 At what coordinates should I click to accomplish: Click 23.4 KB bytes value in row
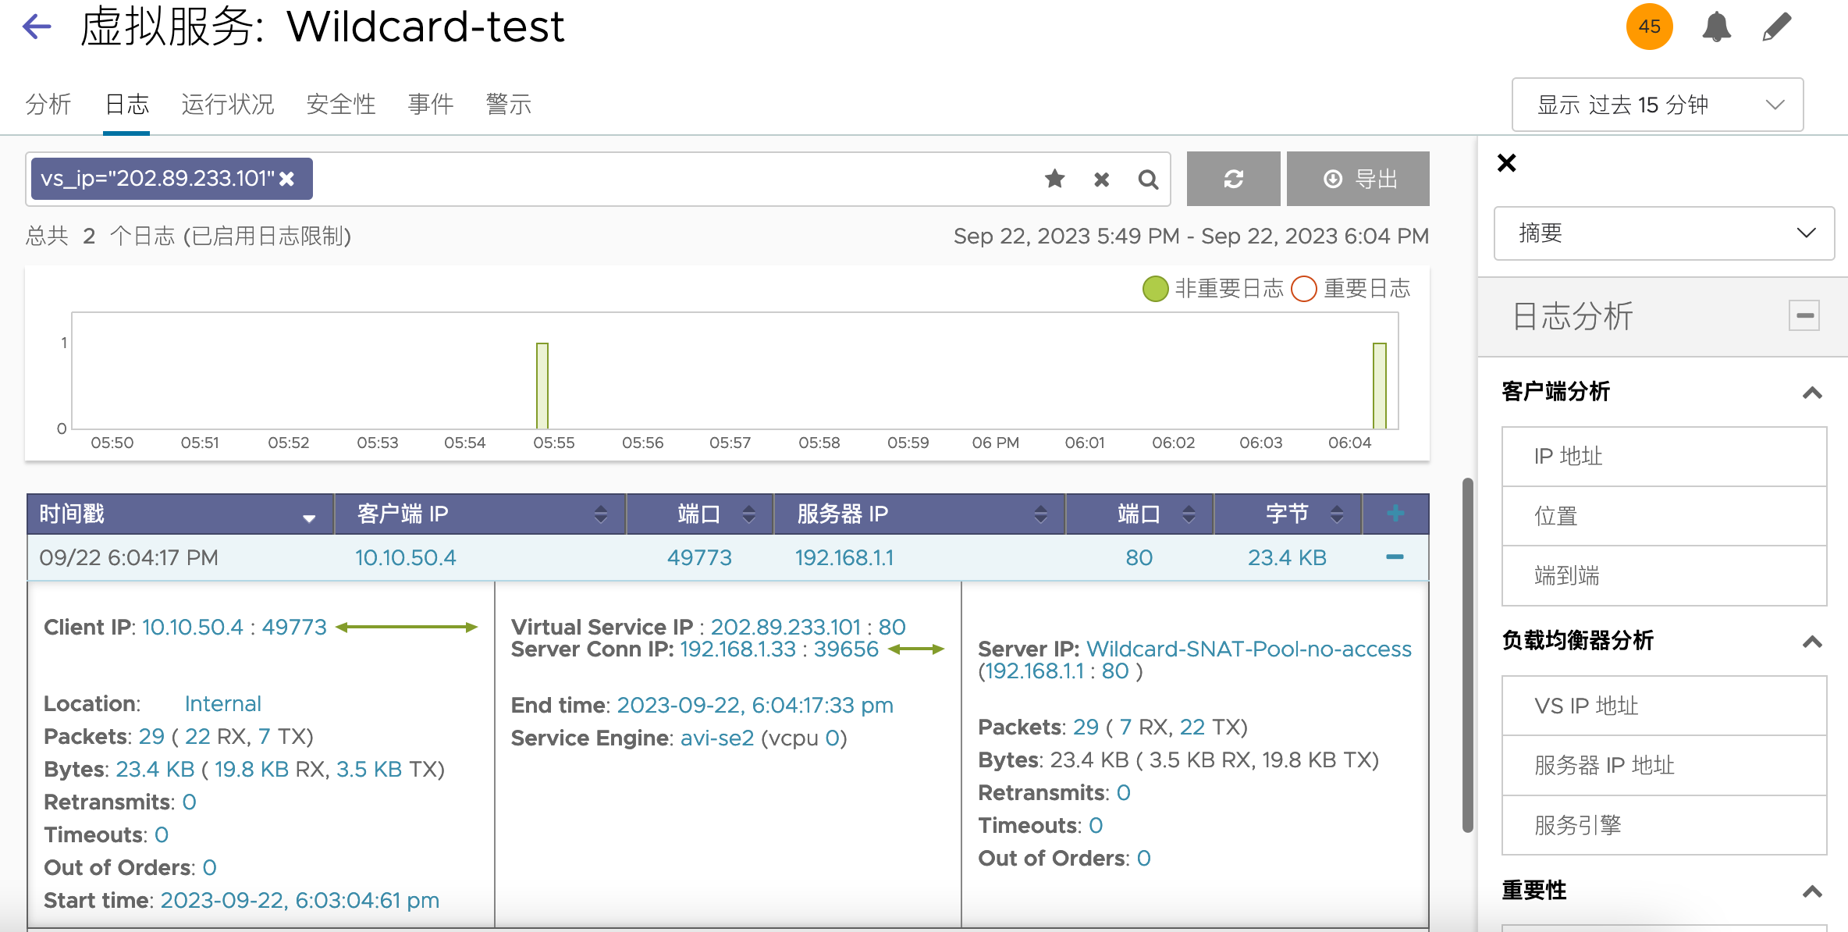point(1287,557)
